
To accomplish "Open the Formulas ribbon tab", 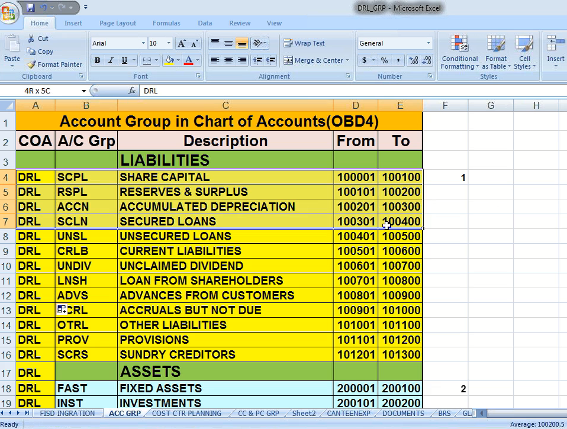I will (x=166, y=23).
